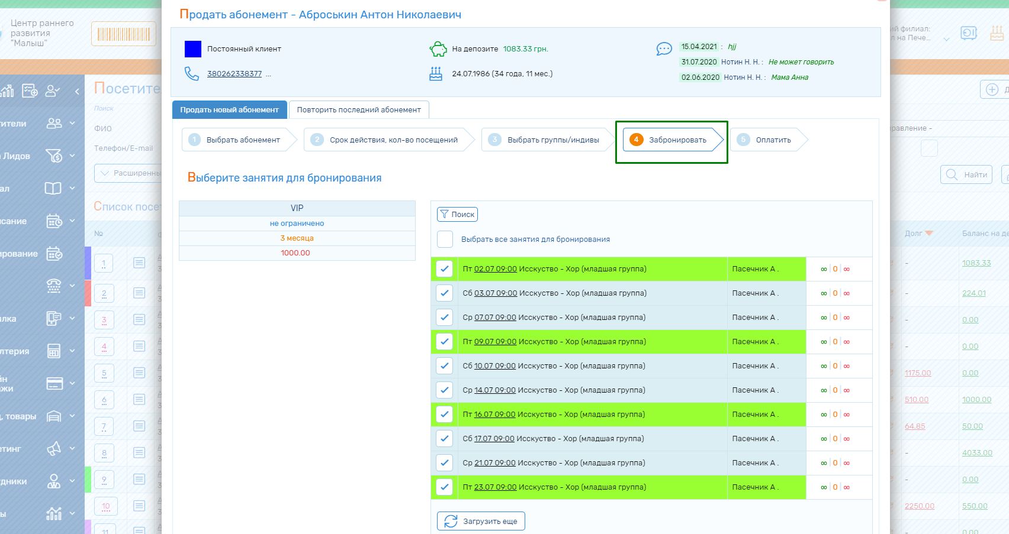Open the statistics chart sidebar icon
Viewport: 1009px width, 534px height.
(x=7, y=90)
